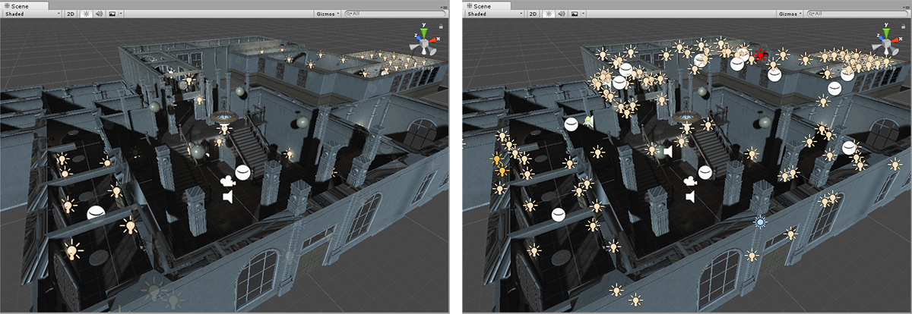
Task: Open the Gizmos dropdown in the left window
Action: pyautogui.click(x=326, y=14)
